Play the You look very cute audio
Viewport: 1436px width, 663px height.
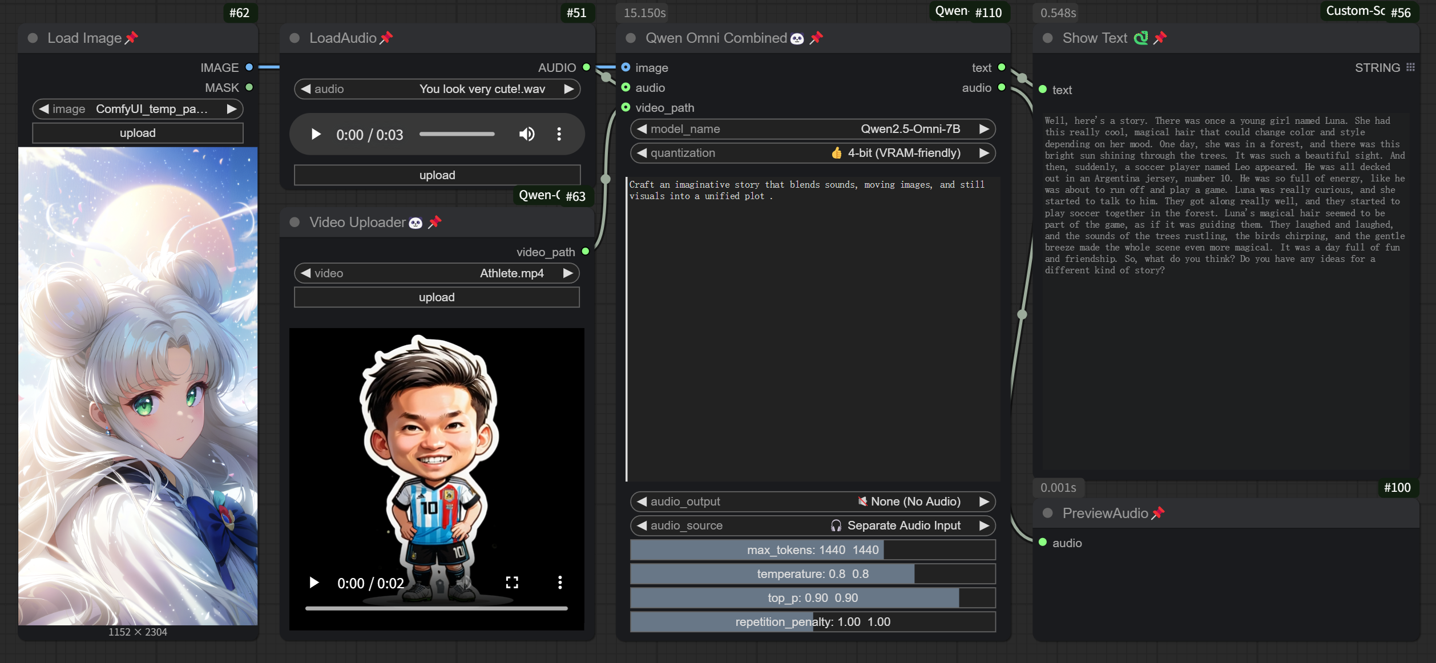pos(316,134)
